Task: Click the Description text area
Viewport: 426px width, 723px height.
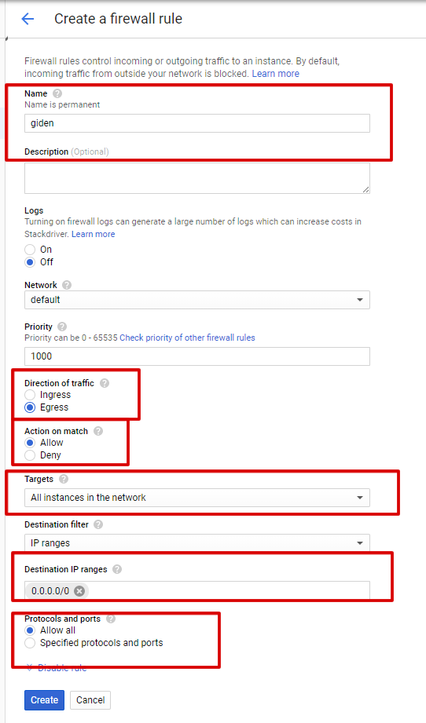Action: (197, 178)
